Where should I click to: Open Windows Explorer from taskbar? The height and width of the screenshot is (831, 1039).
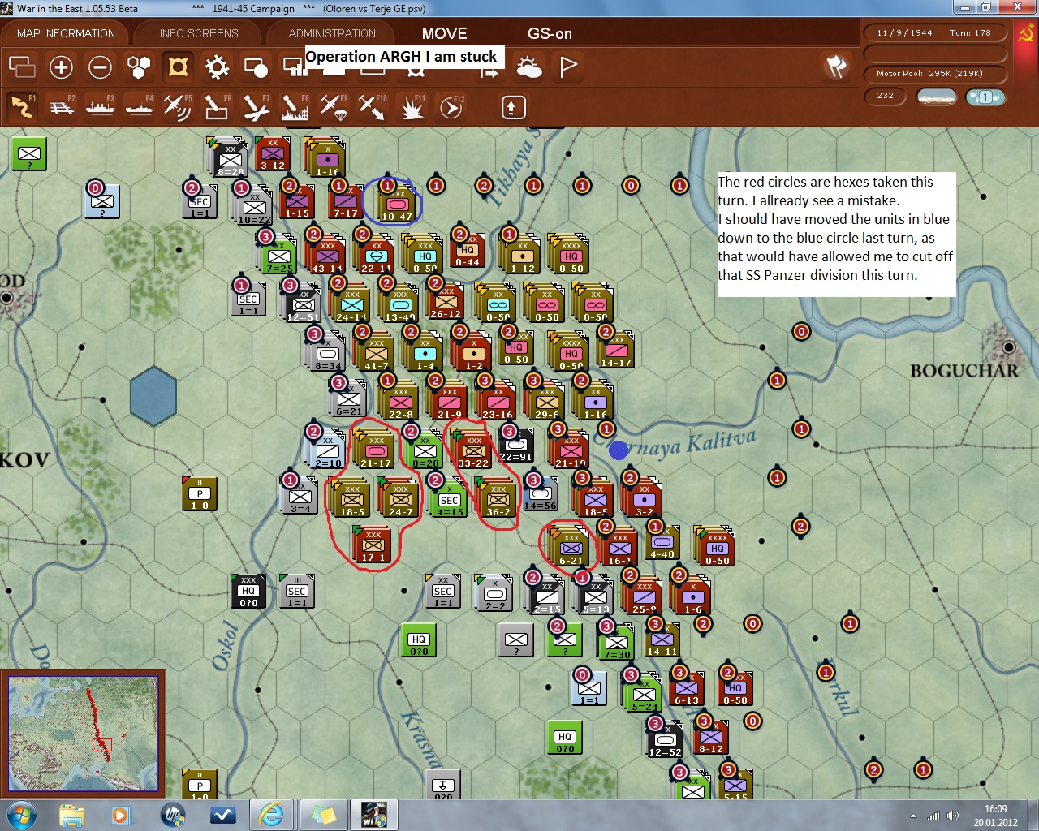[72, 815]
